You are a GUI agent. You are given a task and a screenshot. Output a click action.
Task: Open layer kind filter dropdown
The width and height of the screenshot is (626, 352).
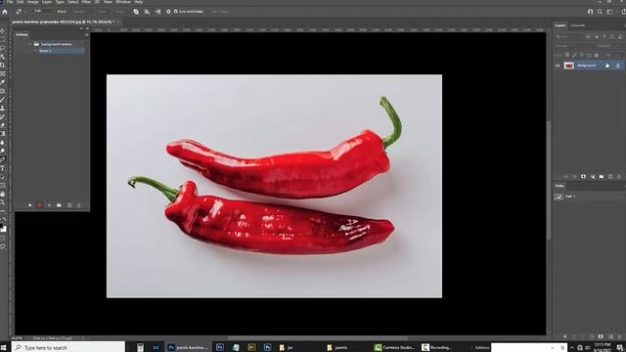click(x=569, y=36)
